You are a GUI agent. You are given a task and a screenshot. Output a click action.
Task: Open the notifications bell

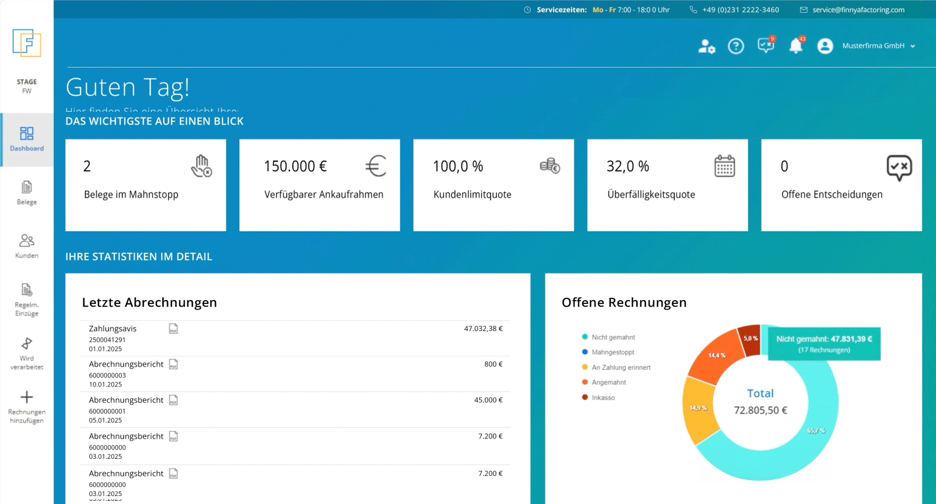click(796, 45)
